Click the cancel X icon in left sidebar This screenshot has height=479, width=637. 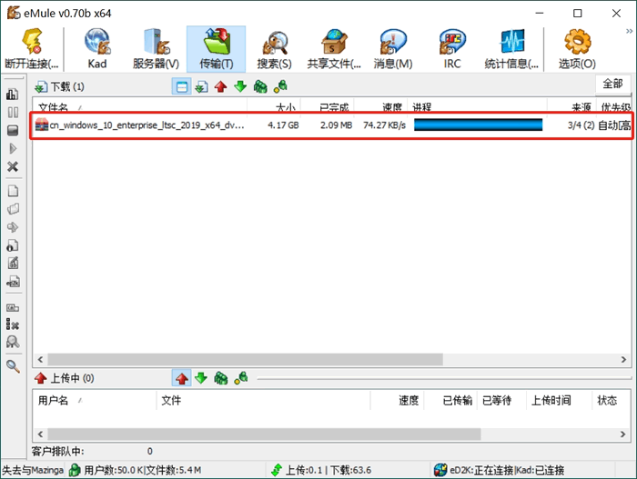click(x=13, y=166)
